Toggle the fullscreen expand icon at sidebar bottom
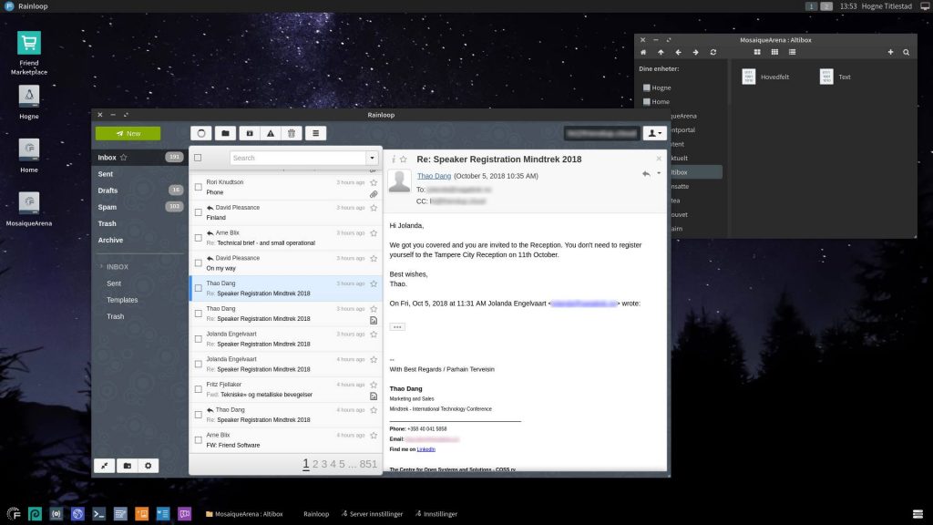The height and width of the screenshot is (525, 933). pyautogui.click(x=104, y=466)
